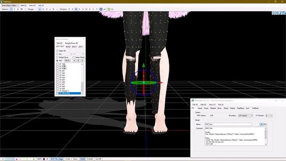Click the PRNT status bar button
The image size is (286, 161).
coord(39,159)
